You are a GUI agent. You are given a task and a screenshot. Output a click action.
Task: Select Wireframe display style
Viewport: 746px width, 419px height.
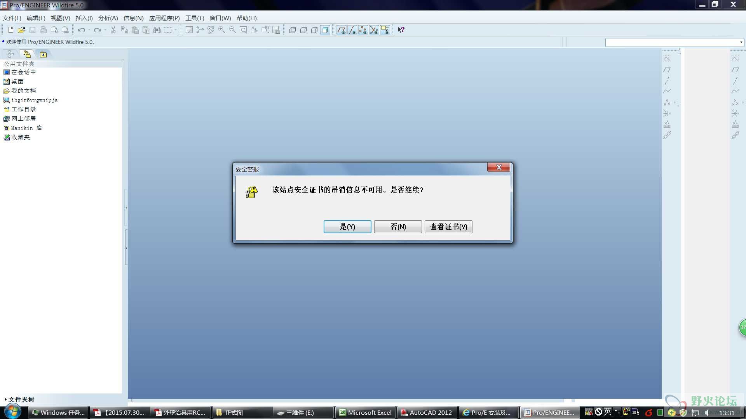pyautogui.click(x=293, y=30)
